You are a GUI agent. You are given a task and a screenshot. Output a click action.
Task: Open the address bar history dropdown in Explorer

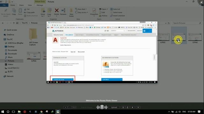coord(166,23)
